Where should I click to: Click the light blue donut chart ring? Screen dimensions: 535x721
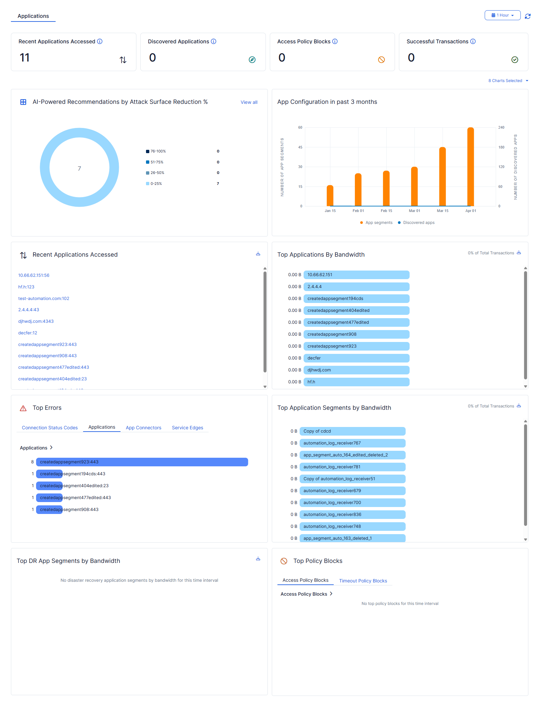click(x=79, y=132)
